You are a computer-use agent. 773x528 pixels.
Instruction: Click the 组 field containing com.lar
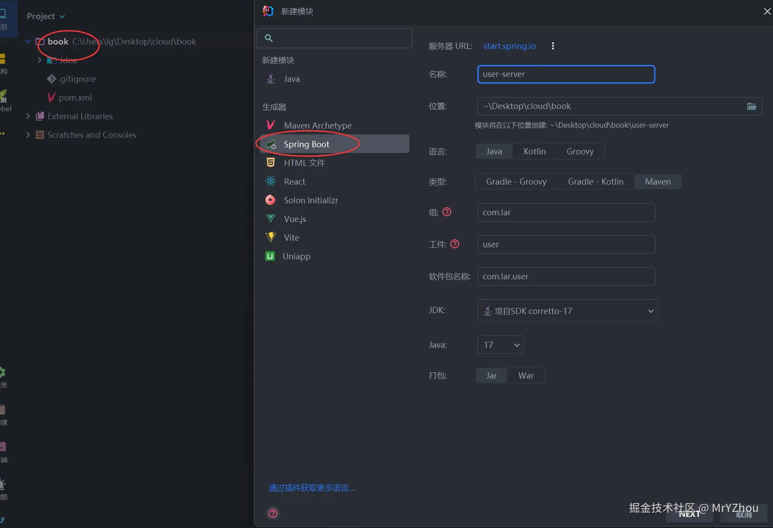click(566, 212)
